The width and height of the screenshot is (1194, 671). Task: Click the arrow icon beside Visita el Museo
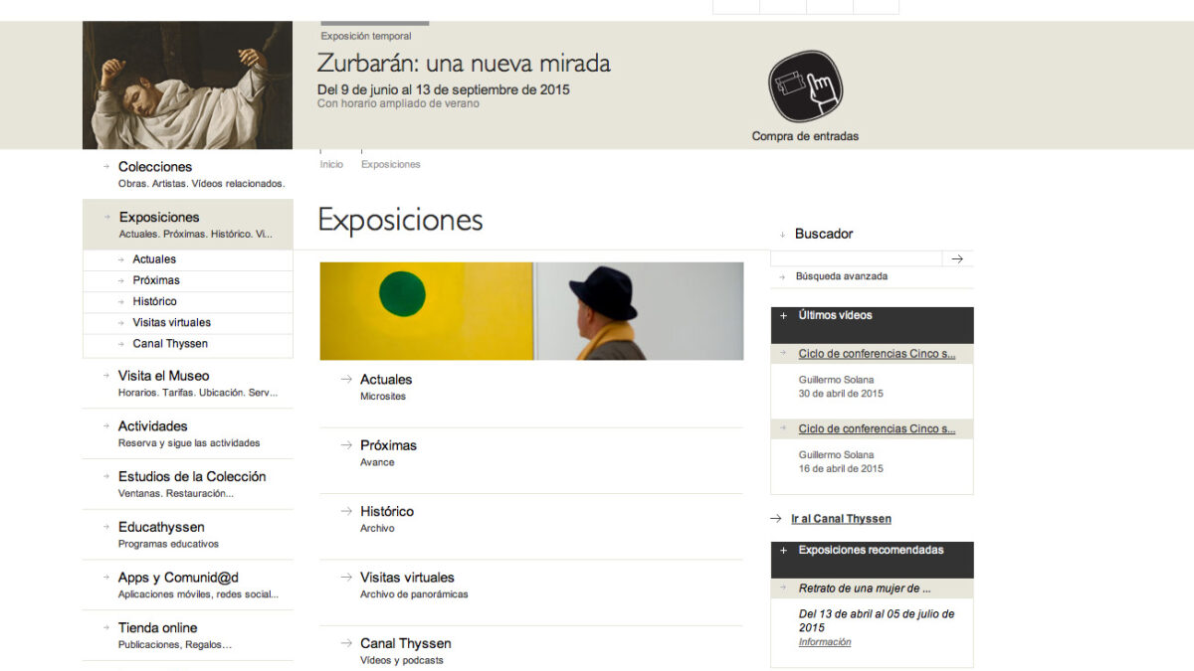coord(106,376)
